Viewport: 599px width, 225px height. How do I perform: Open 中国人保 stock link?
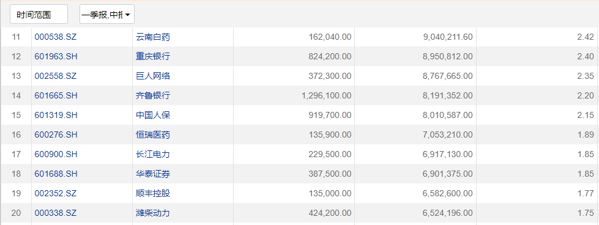(x=153, y=115)
